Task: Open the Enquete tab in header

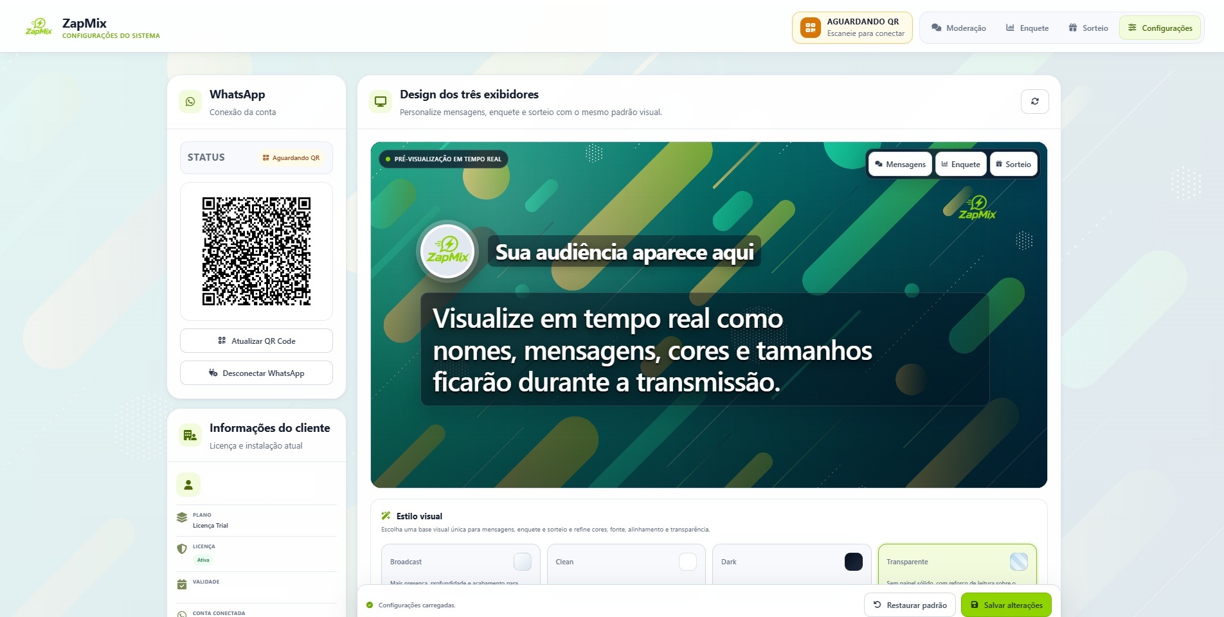Action: (x=1027, y=28)
